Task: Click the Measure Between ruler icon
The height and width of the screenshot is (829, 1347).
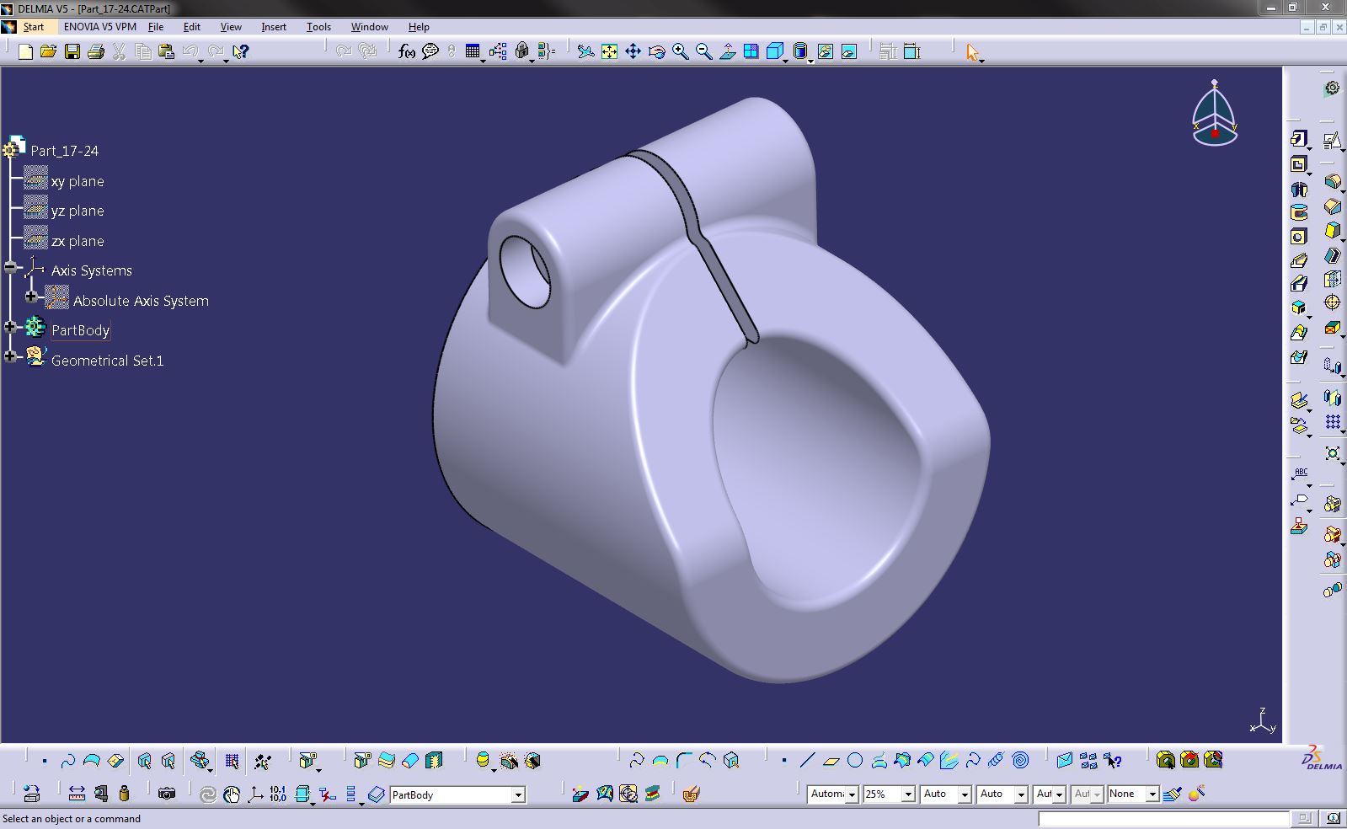Action: 77,794
